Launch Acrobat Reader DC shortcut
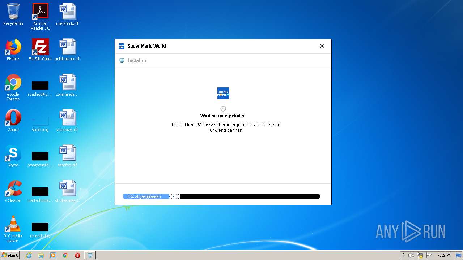This screenshot has height=260, width=463. tap(40, 17)
